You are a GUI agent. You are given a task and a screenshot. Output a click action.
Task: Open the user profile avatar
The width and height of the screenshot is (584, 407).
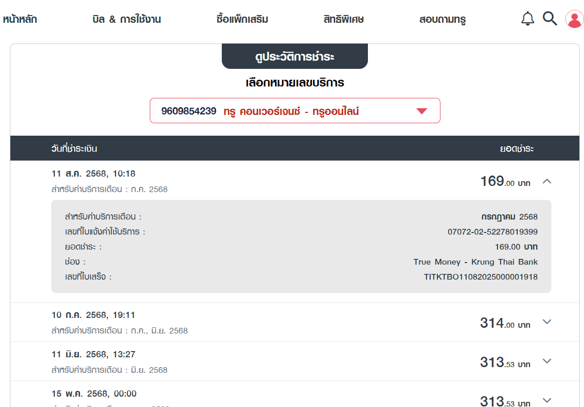coord(574,19)
